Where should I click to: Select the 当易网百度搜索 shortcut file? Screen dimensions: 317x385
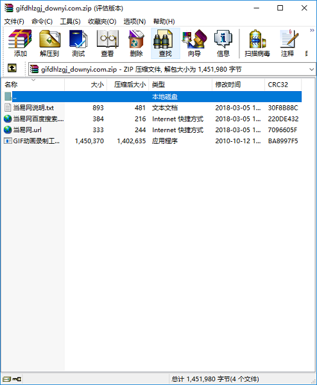(x=39, y=119)
